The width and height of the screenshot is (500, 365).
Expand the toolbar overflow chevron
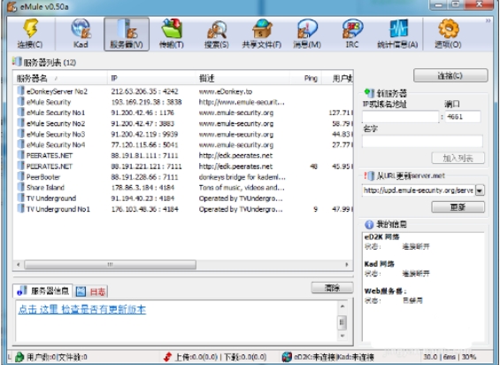click(x=488, y=20)
